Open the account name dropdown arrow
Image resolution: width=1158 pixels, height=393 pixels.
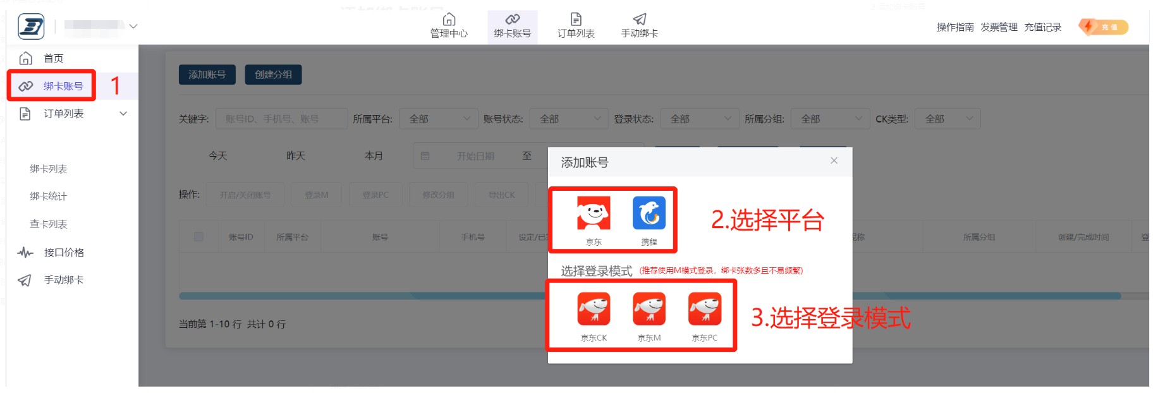tap(133, 27)
